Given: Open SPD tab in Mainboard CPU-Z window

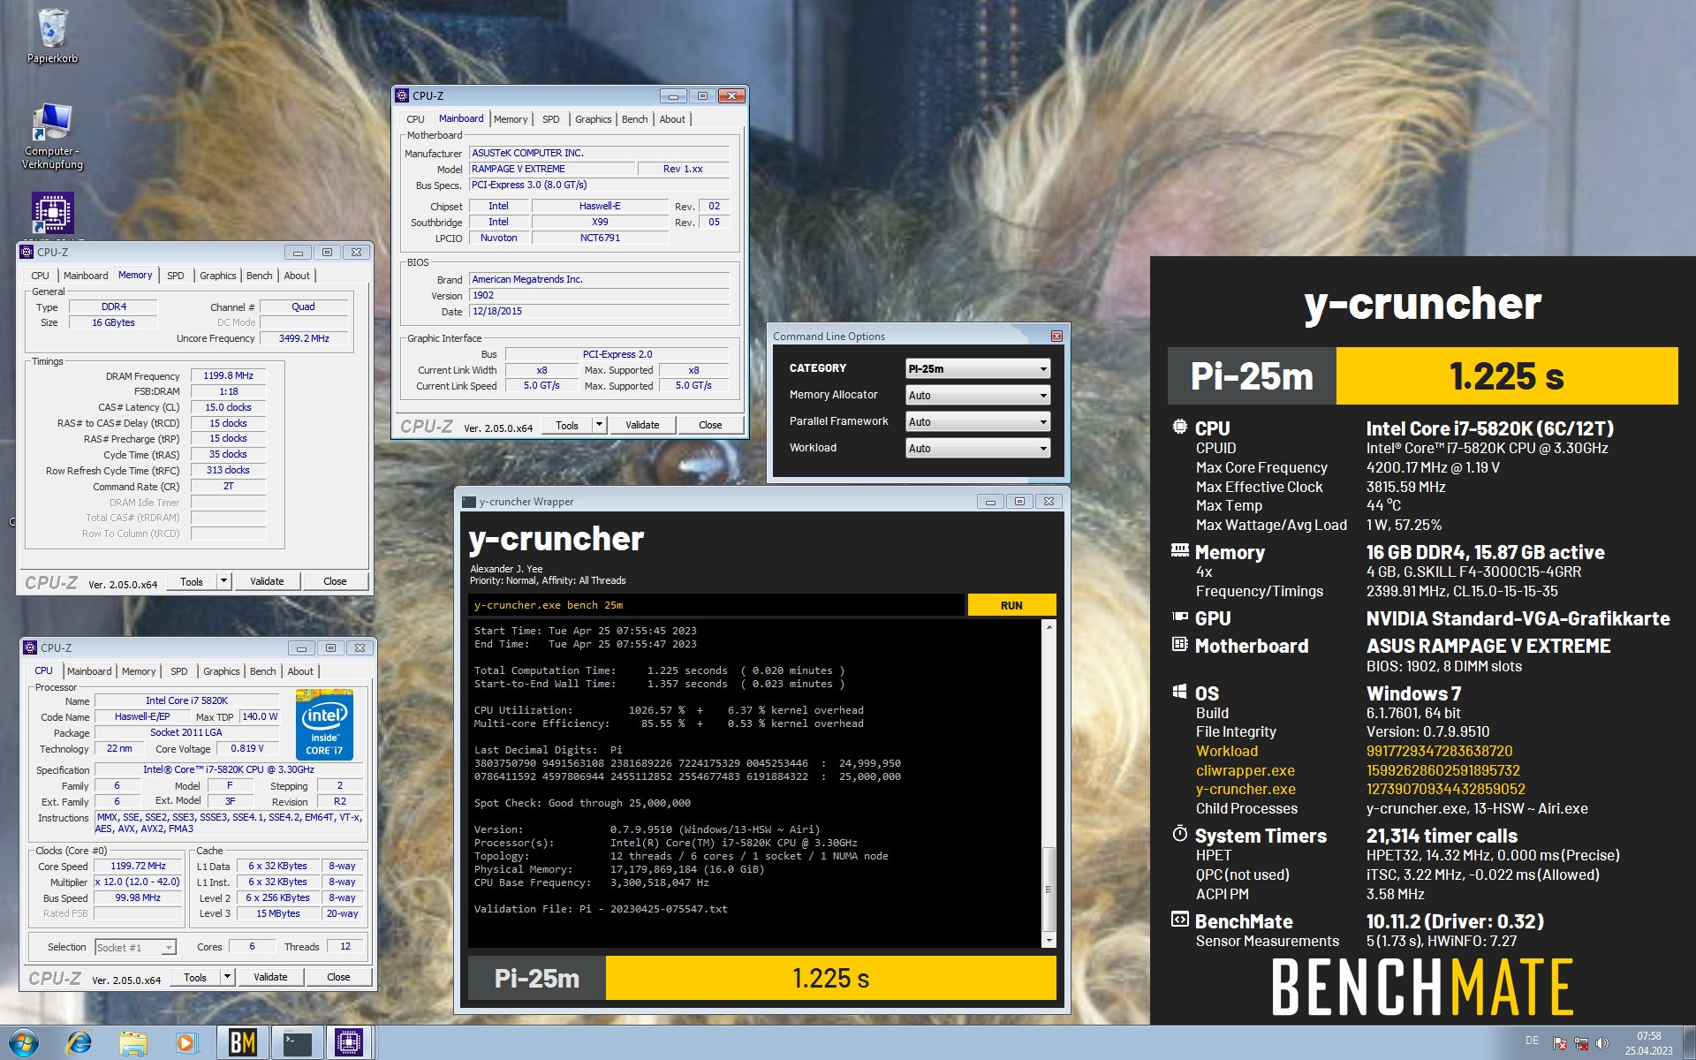Looking at the screenshot, I should [x=551, y=119].
